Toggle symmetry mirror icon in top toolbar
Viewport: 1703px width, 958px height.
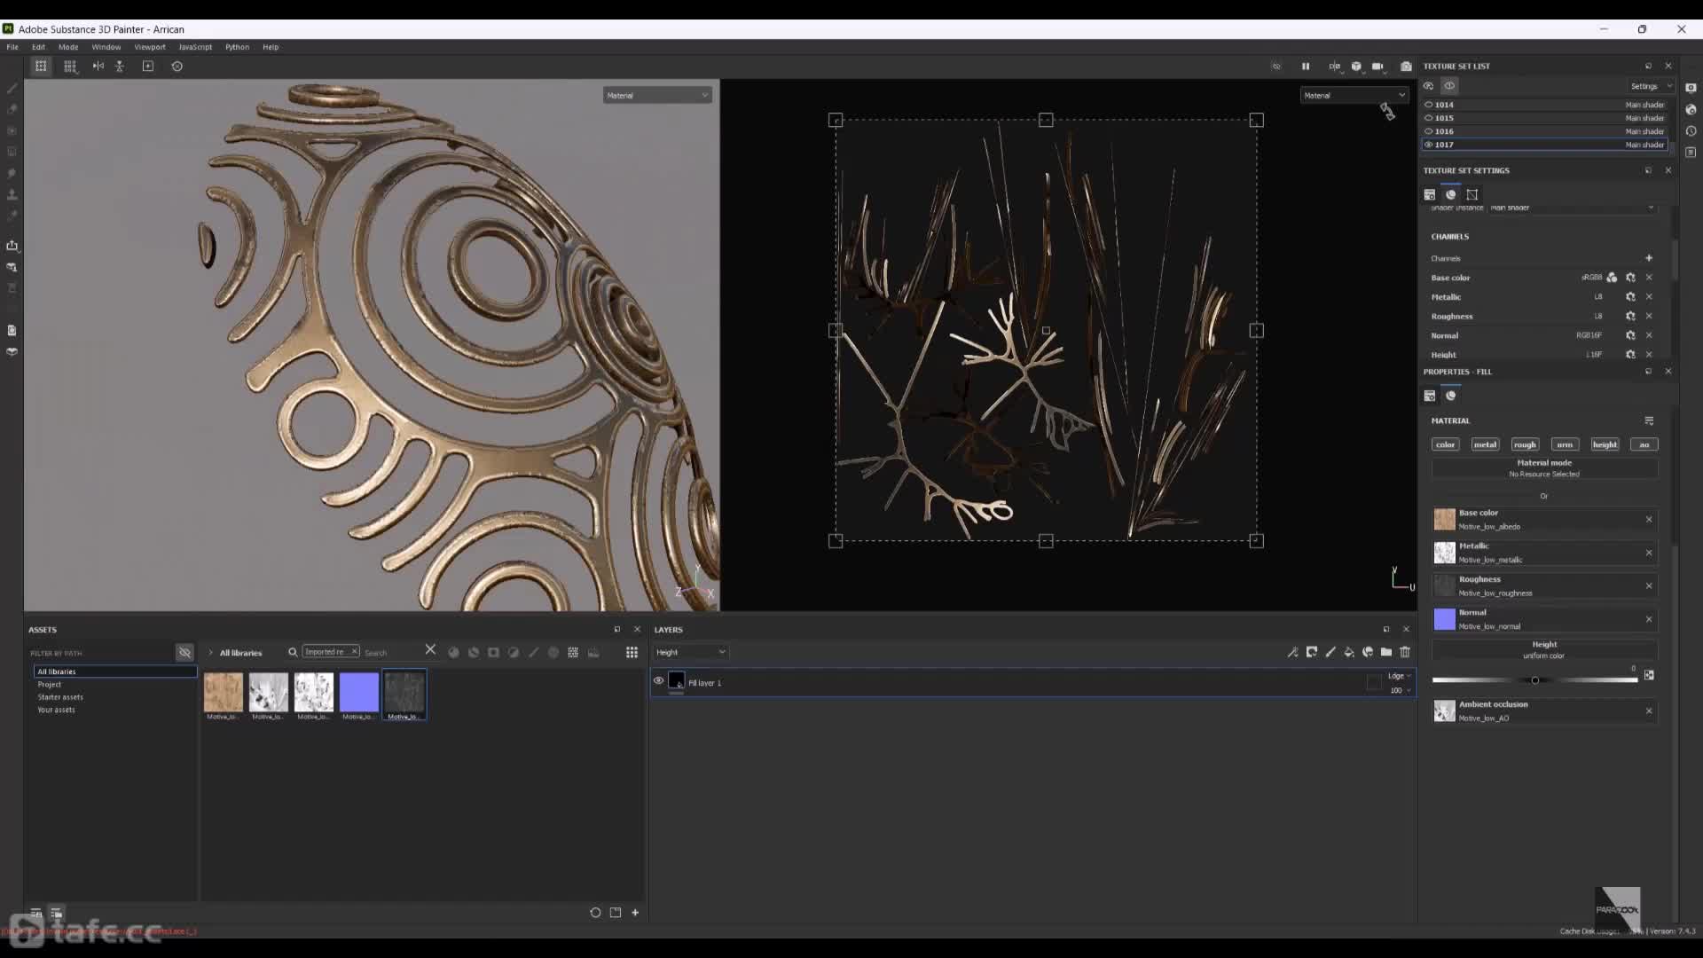click(x=98, y=66)
